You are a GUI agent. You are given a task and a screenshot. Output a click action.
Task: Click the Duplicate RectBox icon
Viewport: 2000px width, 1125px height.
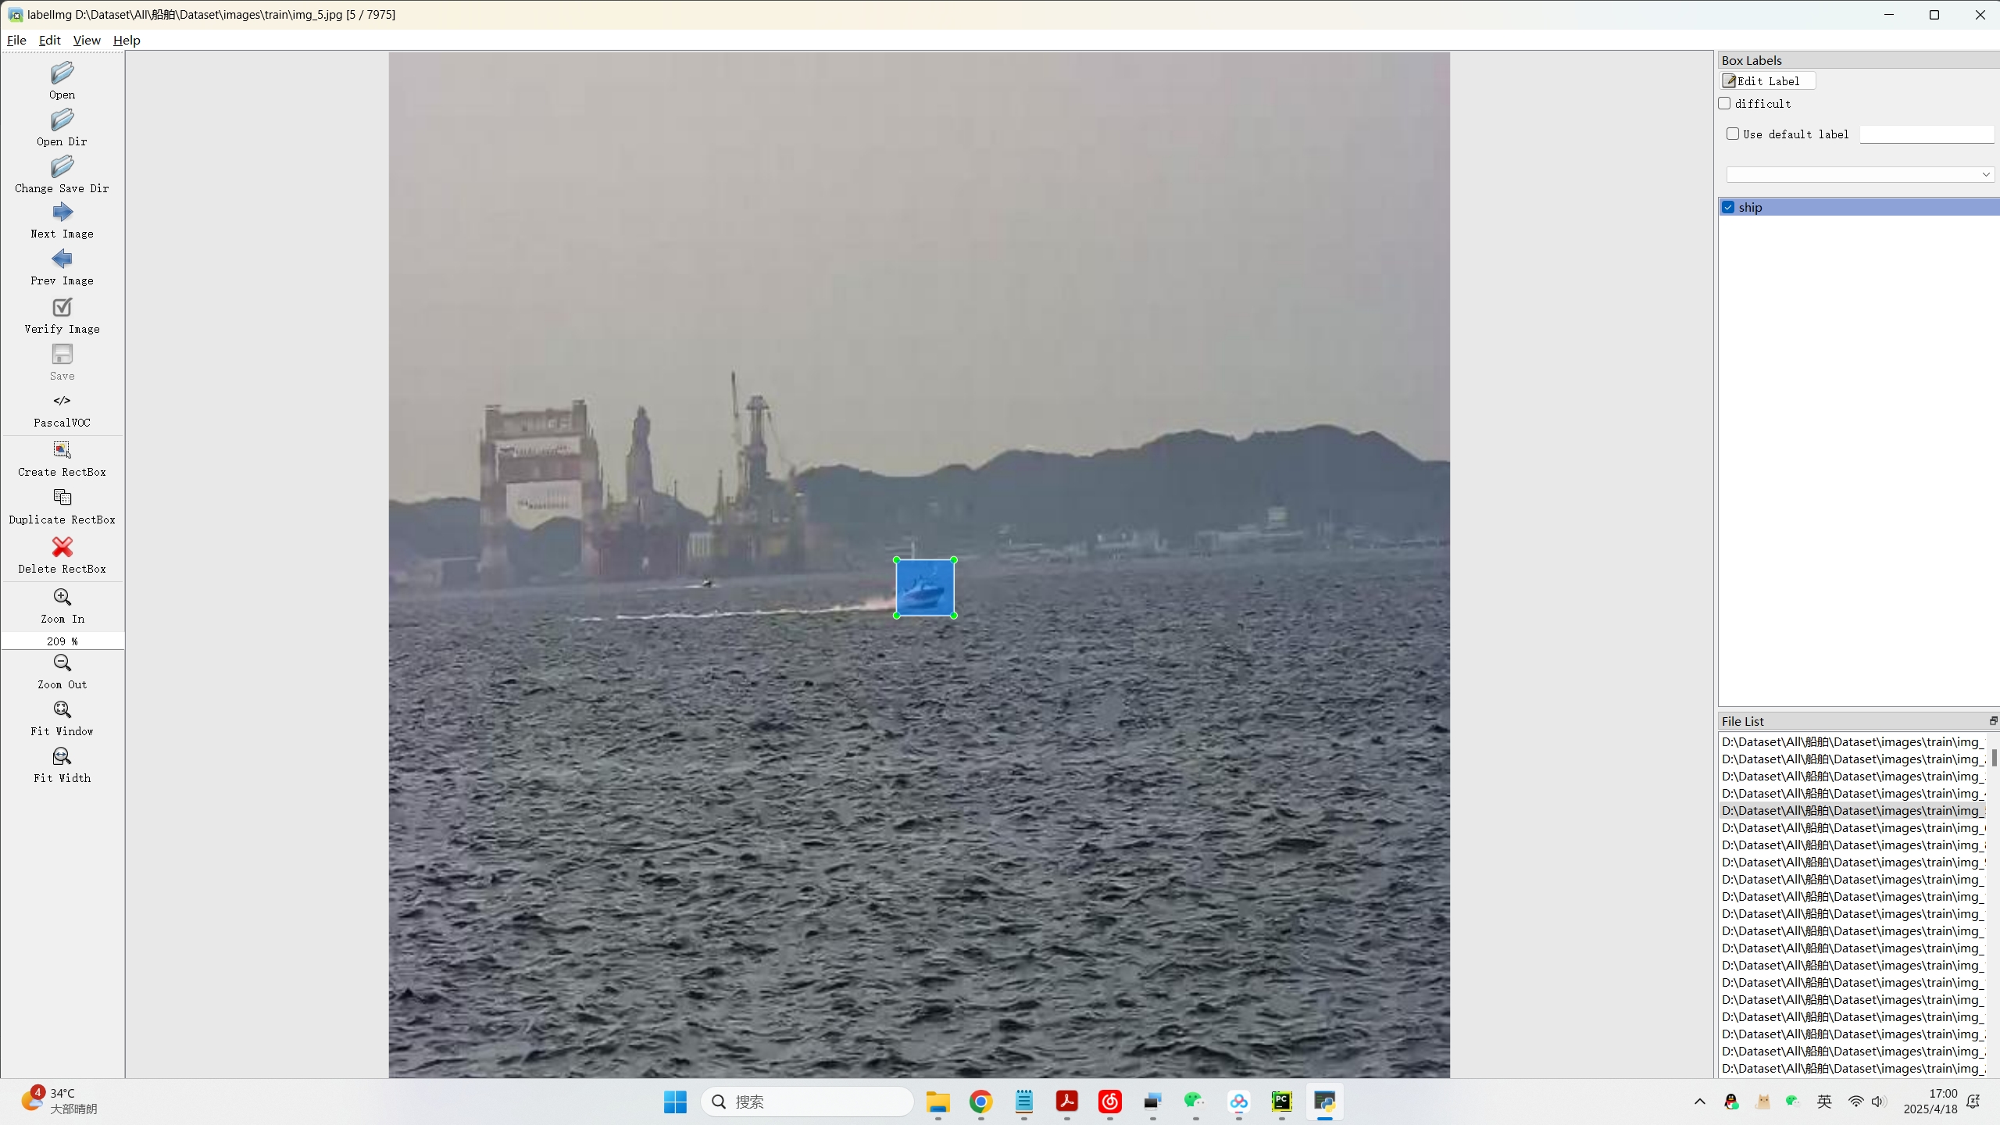coord(62,498)
